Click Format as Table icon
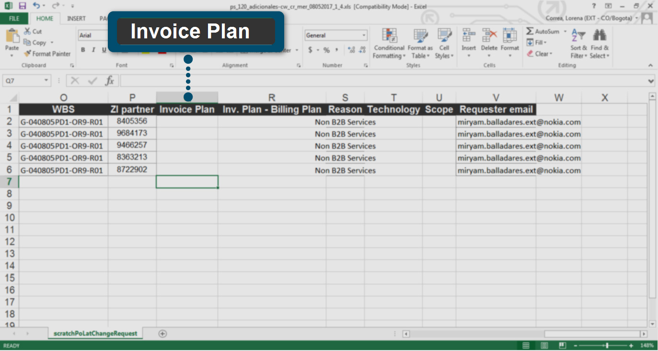This screenshot has height=351, width=658. tap(420, 44)
